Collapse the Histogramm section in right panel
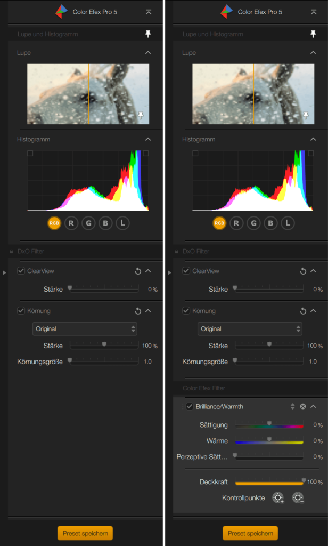The height and width of the screenshot is (546, 328). [x=314, y=139]
